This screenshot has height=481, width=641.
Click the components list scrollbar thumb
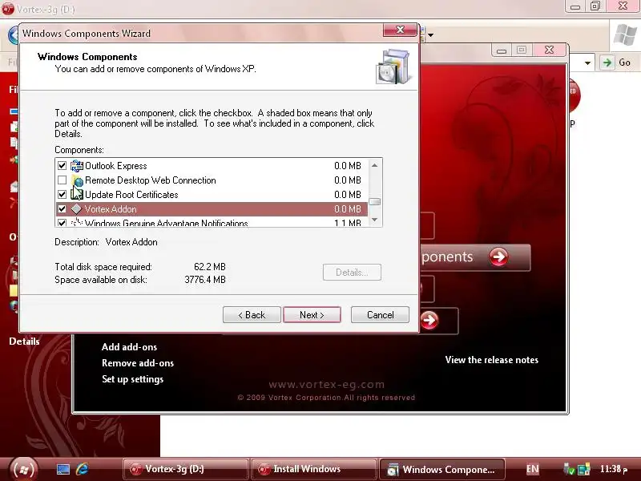coord(374,202)
